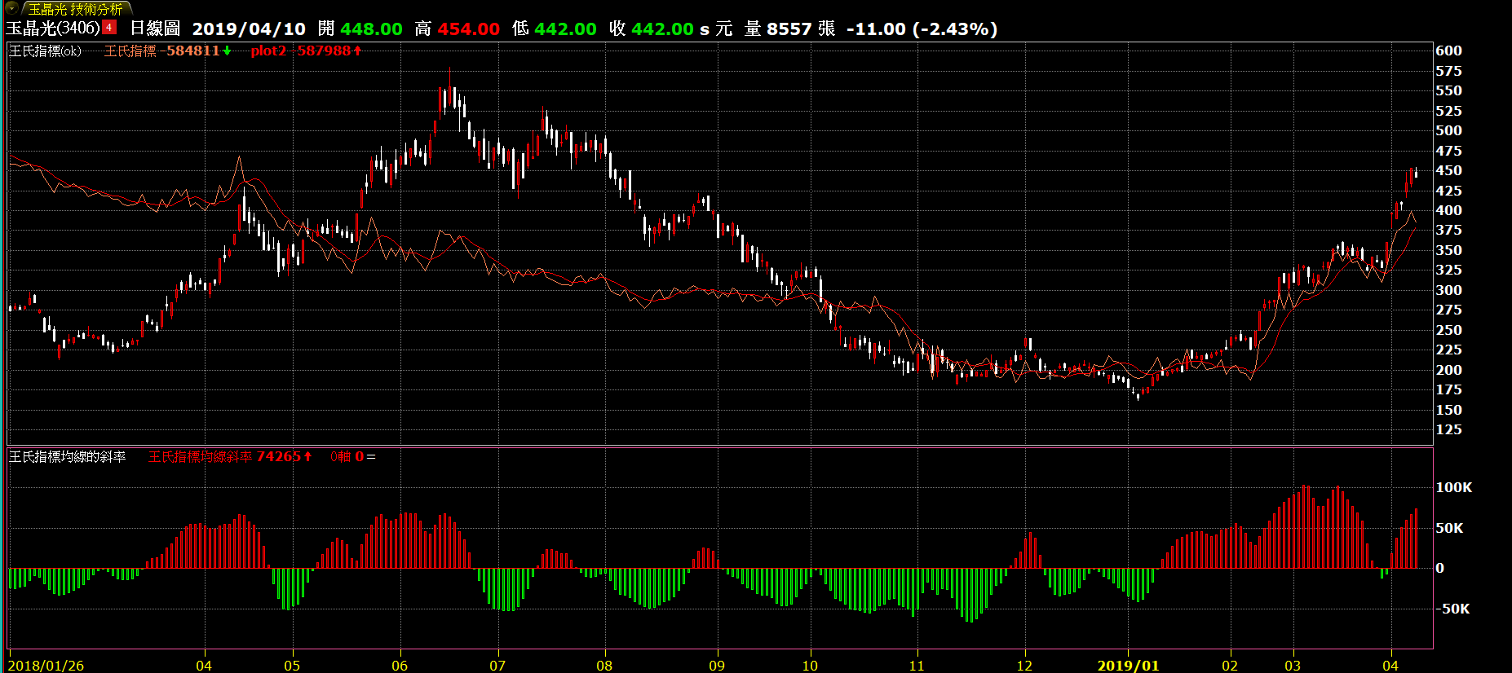This screenshot has height=673, width=1512.
Task: Click the 王氏指標(ok) indicator title
Action: [45, 51]
